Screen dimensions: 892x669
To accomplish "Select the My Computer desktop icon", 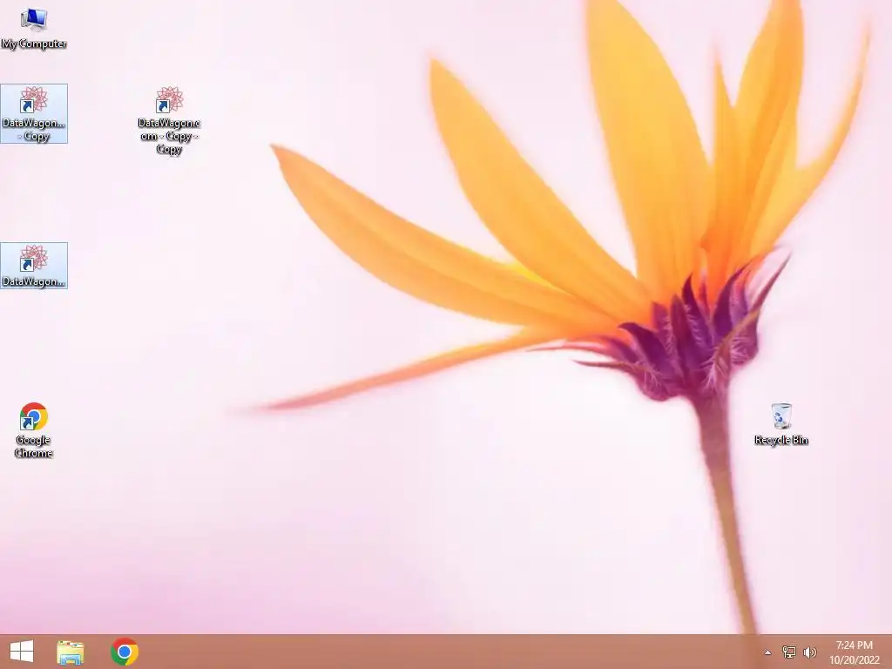I will click(34, 29).
